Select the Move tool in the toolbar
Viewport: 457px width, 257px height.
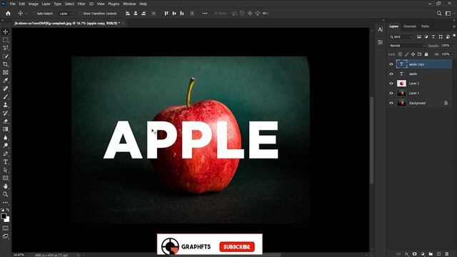[x=5, y=31]
